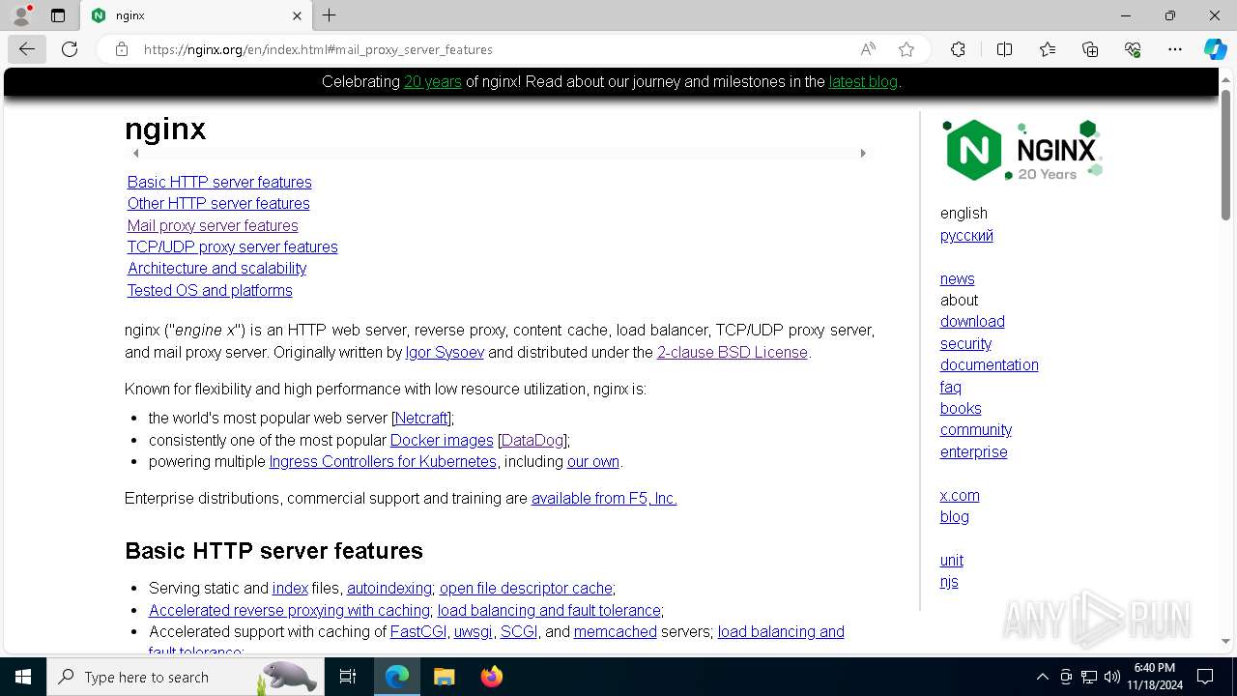
Task: Open the faq sidebar link
Action: (951, 387)
